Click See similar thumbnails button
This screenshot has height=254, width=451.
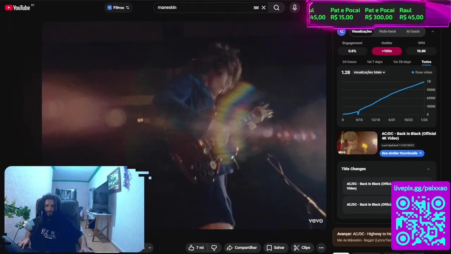click(402, 153)
